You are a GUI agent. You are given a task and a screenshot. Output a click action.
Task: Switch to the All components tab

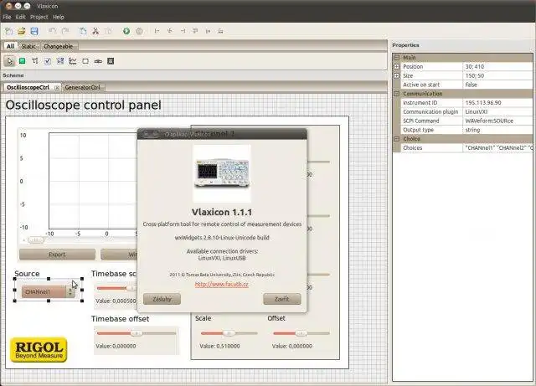coord(11,46)
